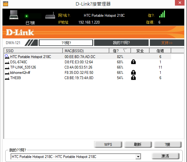The height and width of the screenshot is (162, 187).
Task: Click the lock icon in THE89 row
Action: (133, 78)
